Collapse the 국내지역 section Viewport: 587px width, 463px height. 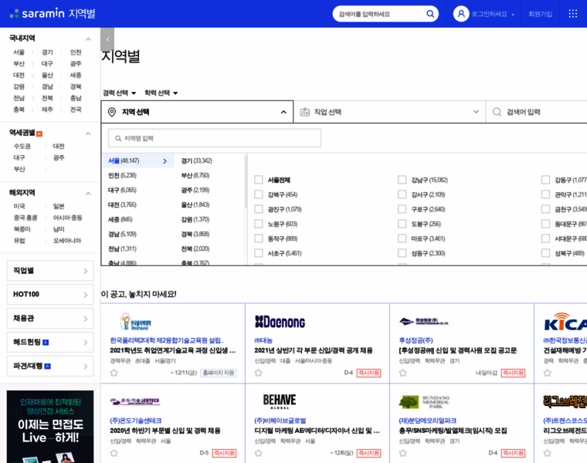click(88, 39)
